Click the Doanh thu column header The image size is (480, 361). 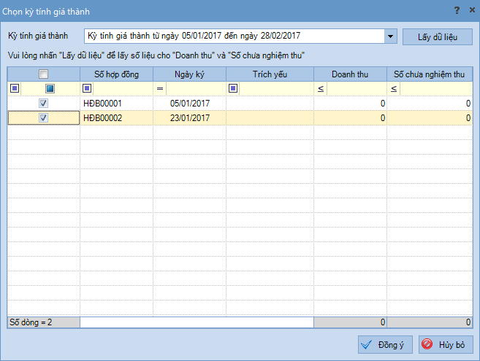pos(350,74)
